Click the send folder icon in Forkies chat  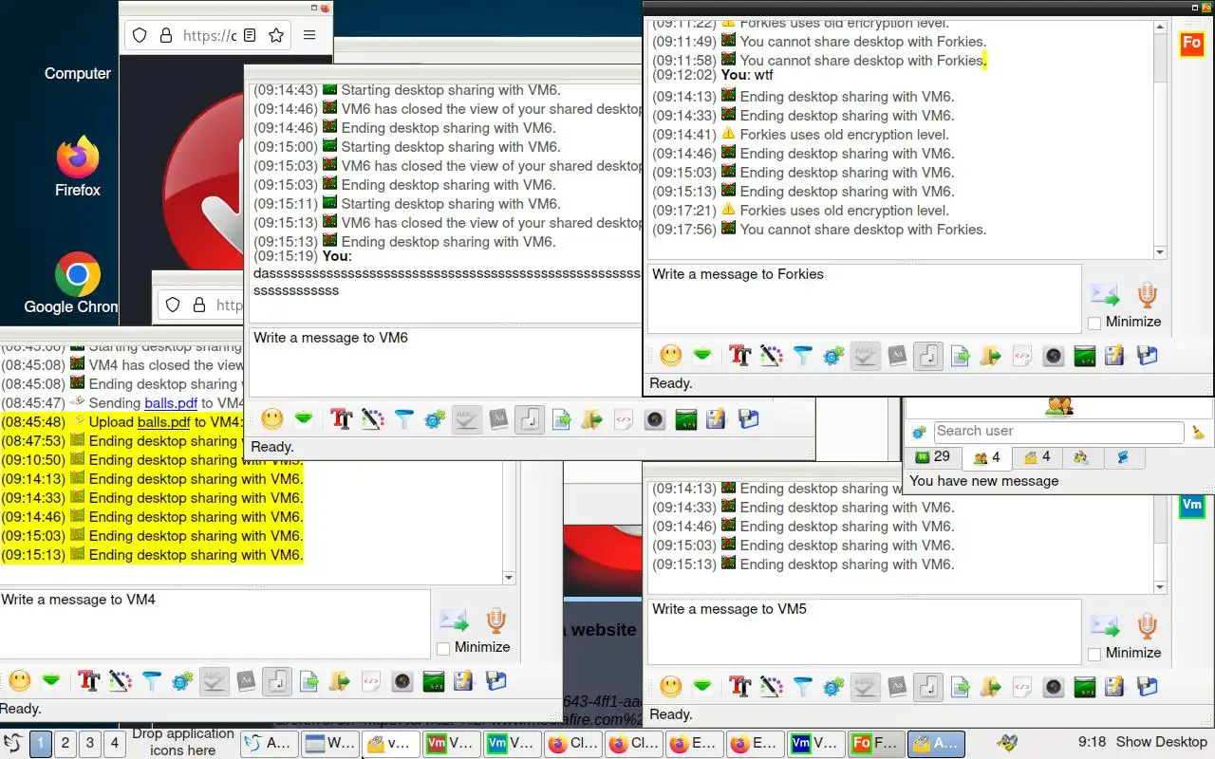point(991,356)
